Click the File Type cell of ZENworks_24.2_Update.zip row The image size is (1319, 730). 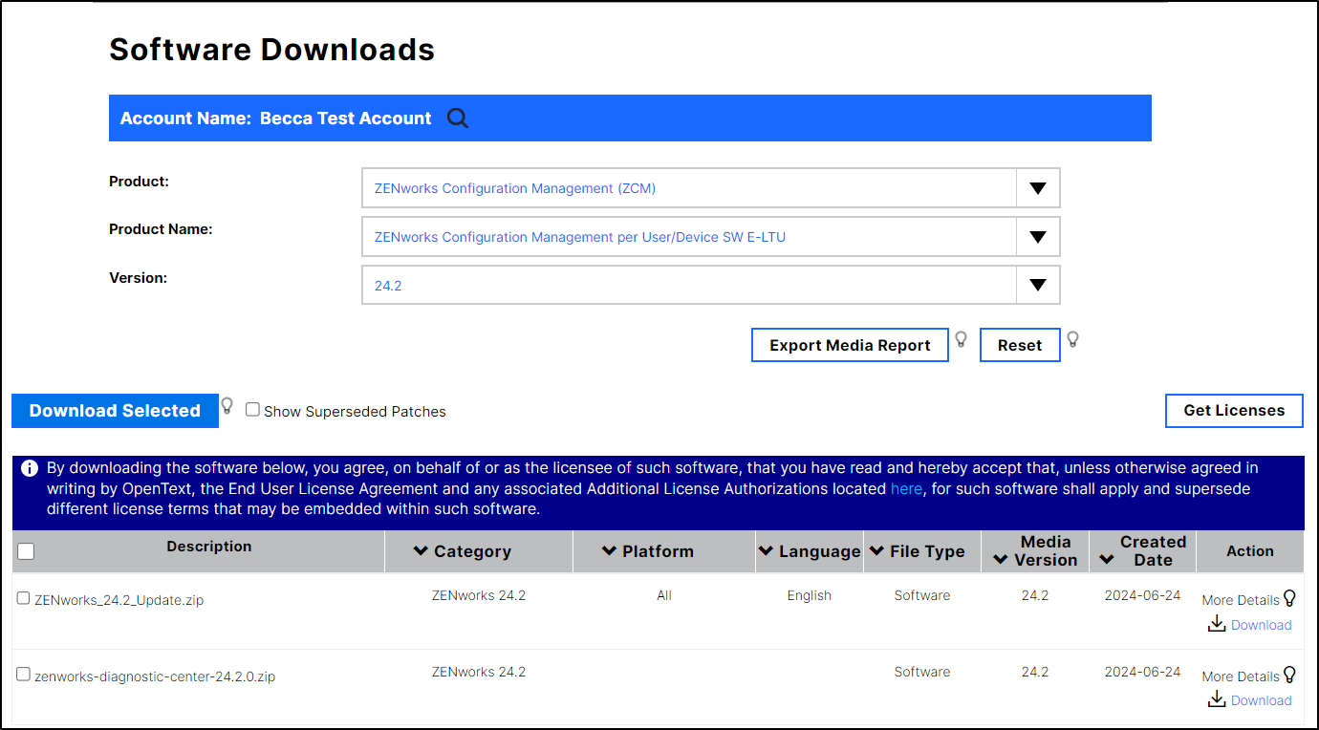(x=922, y=595)
